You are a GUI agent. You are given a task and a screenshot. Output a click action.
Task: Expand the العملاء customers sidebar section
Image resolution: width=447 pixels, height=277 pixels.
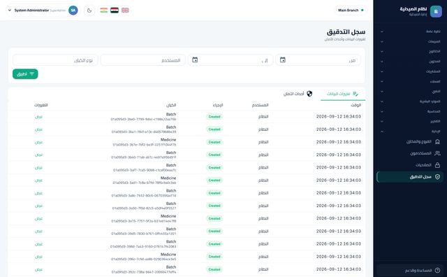tap(410, 81)
